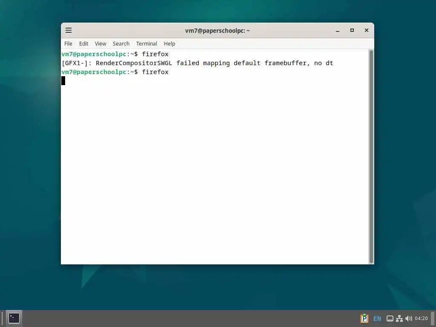Click the terminal vertical scrollbar
The height and width of the screenshot is (327, 436).
point(371,157)
